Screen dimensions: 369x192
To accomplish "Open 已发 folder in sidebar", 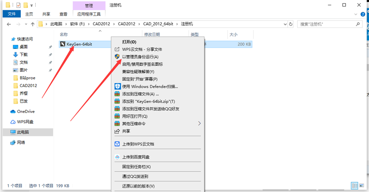I will click(x=23, y=101).
